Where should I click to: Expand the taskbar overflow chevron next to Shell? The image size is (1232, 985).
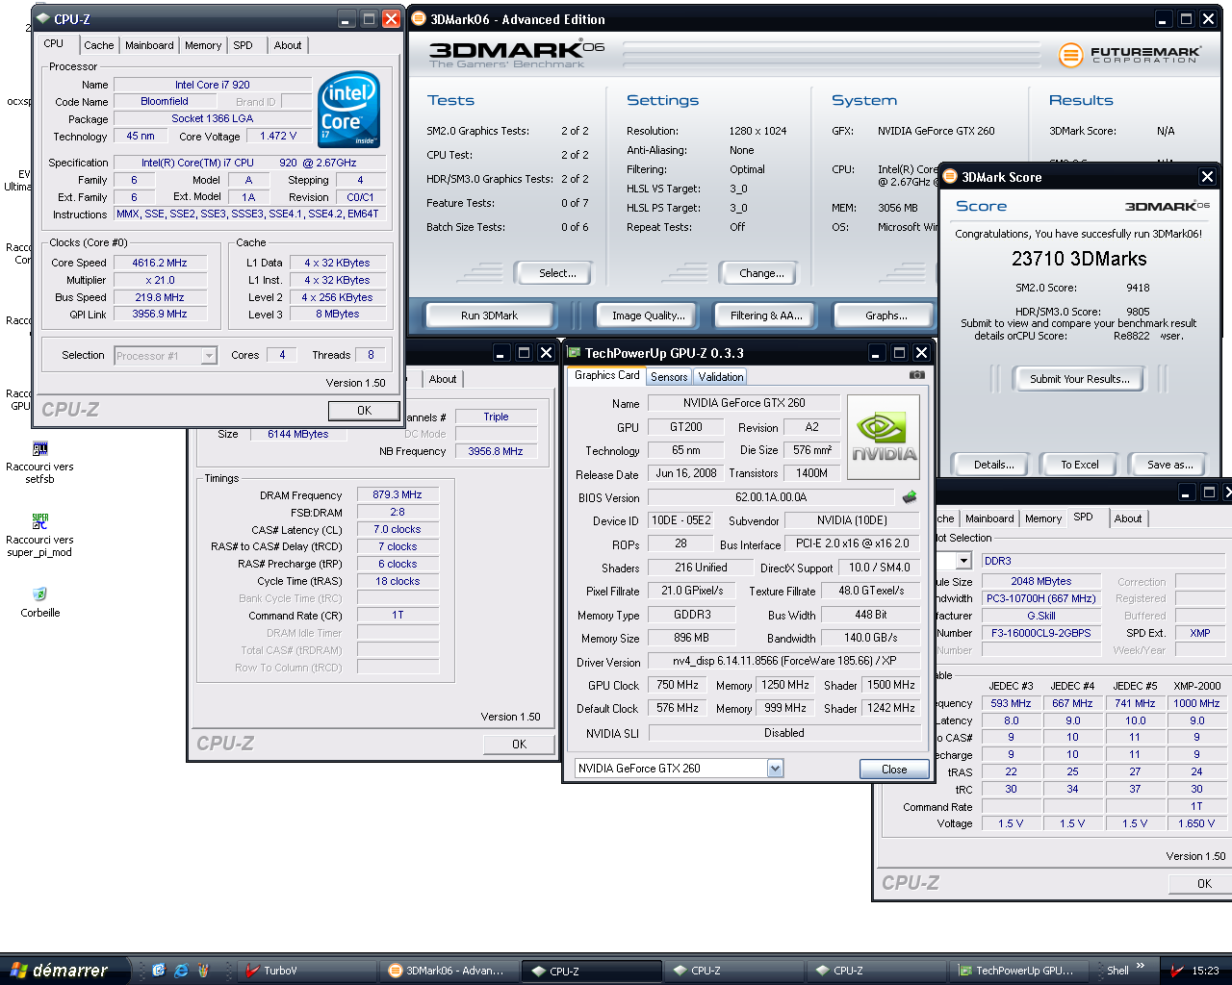click(1141, 966)
